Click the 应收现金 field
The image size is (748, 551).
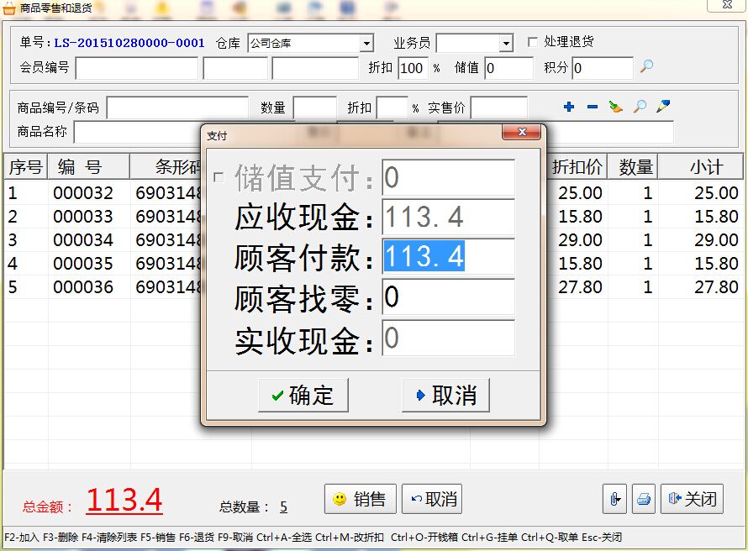[449, 217]
